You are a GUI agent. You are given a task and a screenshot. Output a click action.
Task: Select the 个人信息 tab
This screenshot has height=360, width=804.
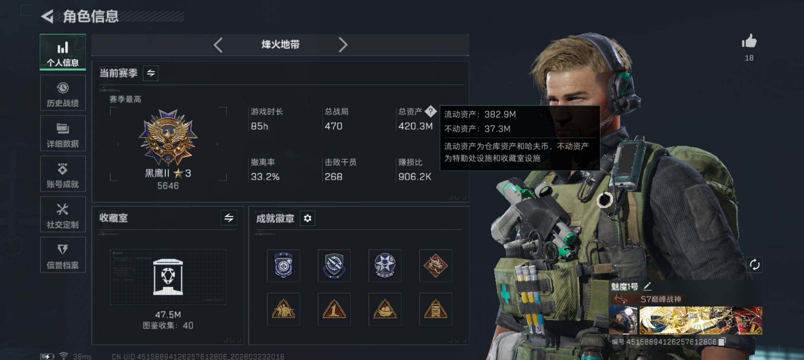click(63, 52)
